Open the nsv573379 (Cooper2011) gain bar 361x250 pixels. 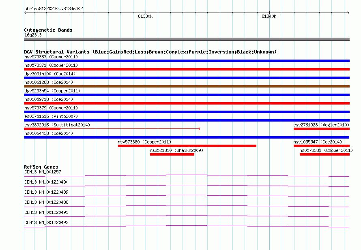coord(187,112)
